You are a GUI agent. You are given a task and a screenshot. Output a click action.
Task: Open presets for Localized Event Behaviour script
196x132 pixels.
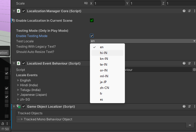189,63
